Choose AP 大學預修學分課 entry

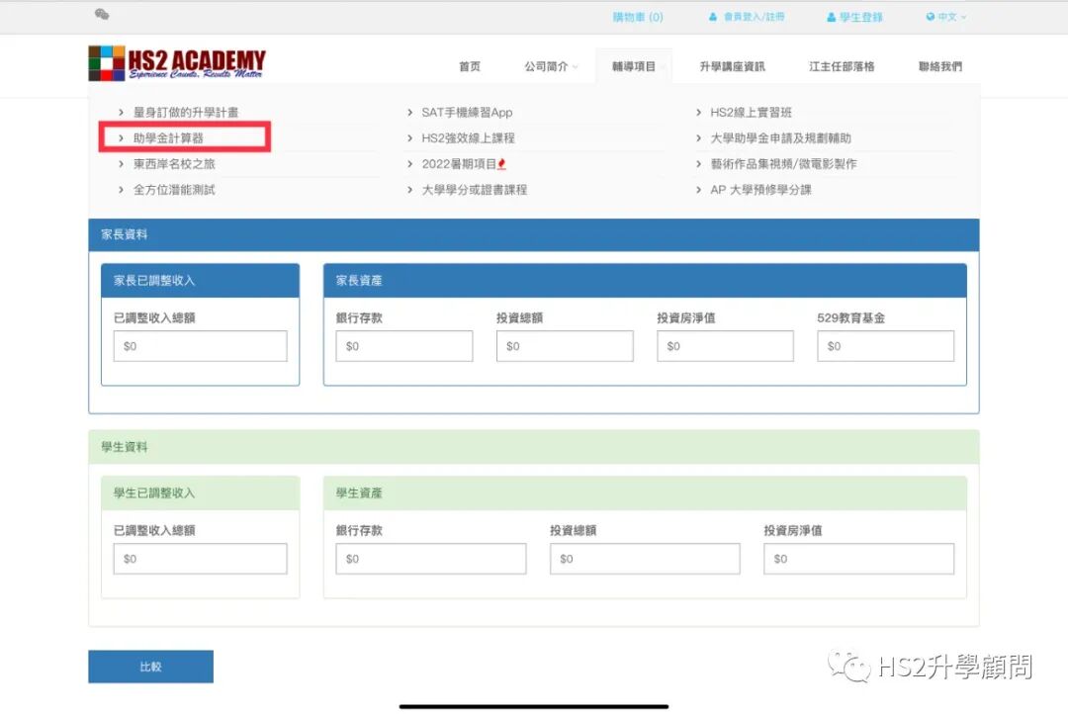click(760, 190)
